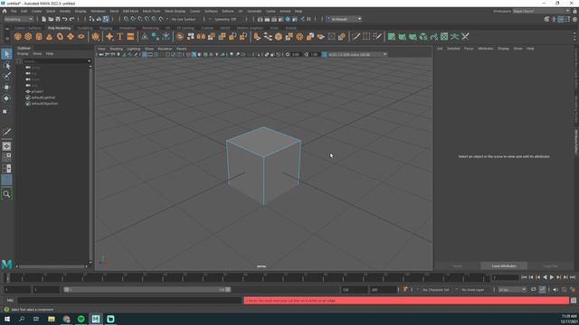The height and width of the screenshot is (325, 579).
Task: Click the Copy Tab button
Action: [x=550, y=266]
